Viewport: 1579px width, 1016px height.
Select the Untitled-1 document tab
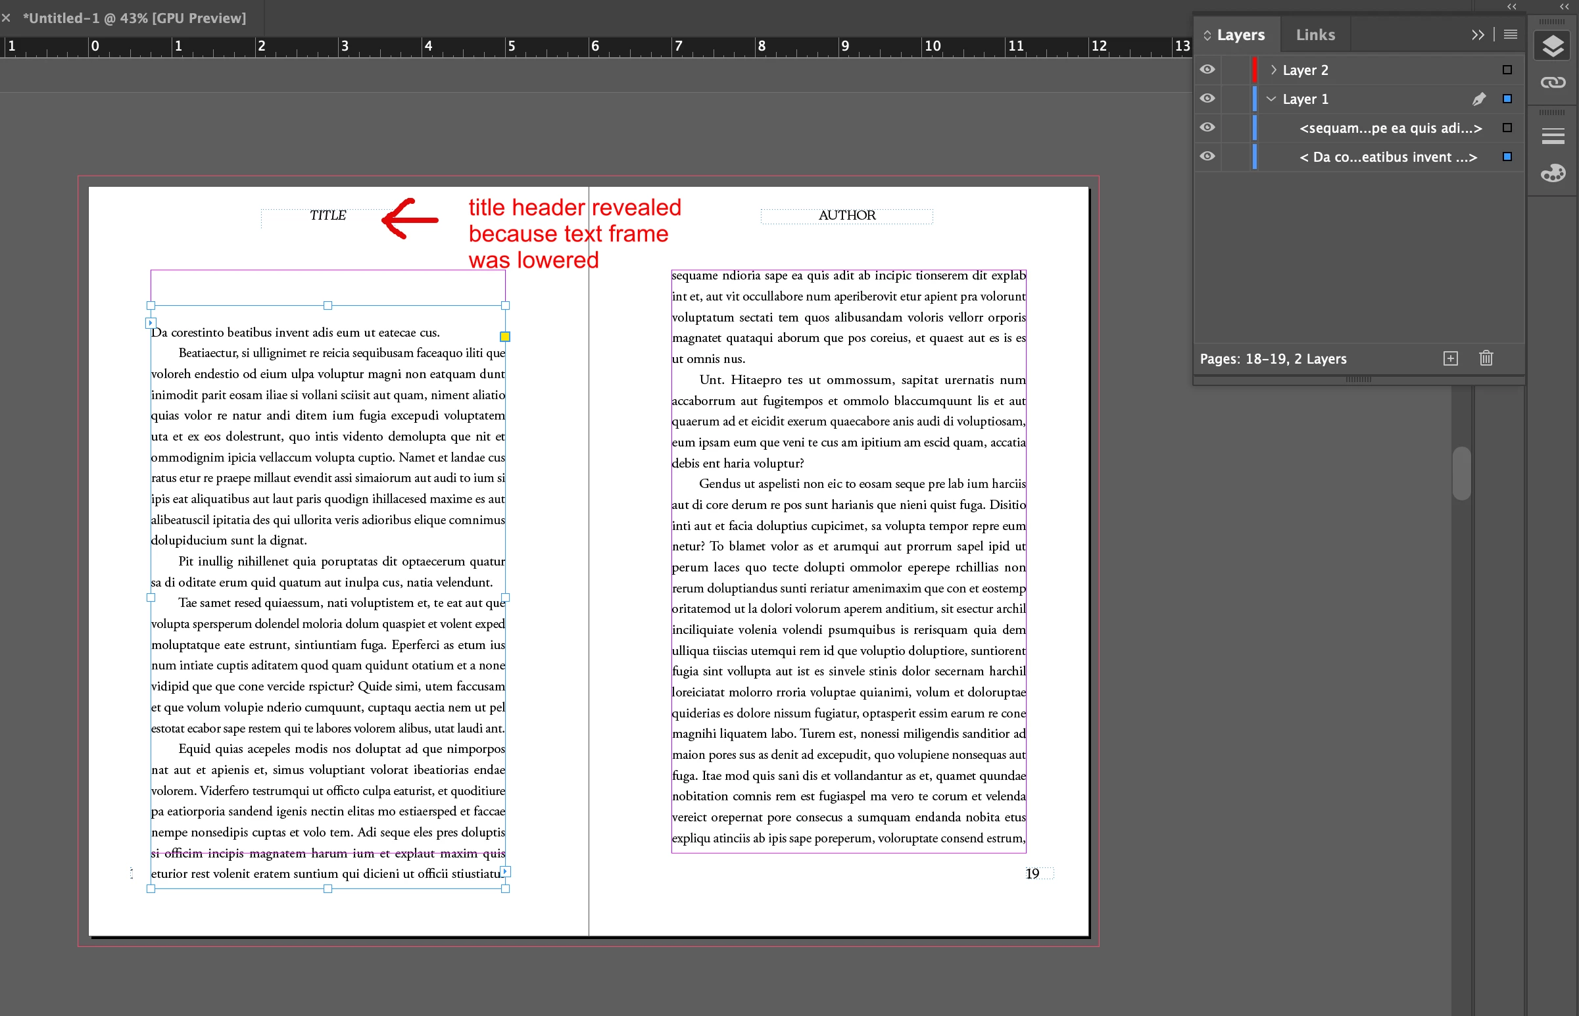tap(134, 18)
